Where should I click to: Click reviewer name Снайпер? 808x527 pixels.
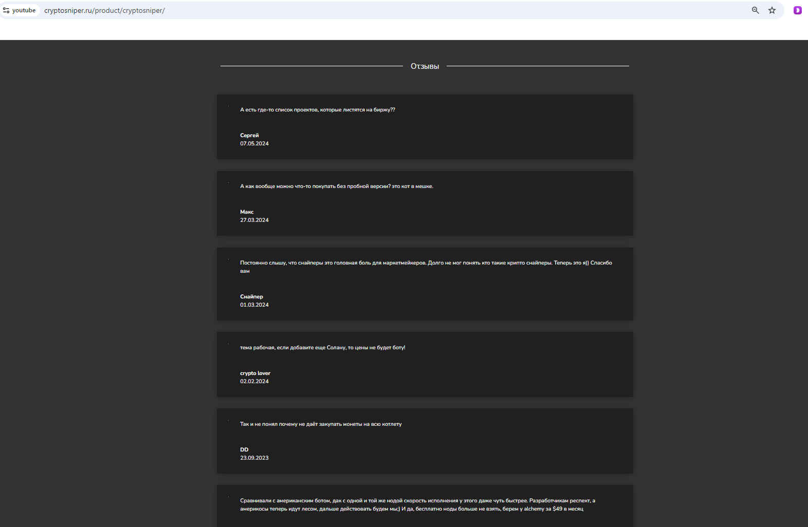(x=251, y=297)
